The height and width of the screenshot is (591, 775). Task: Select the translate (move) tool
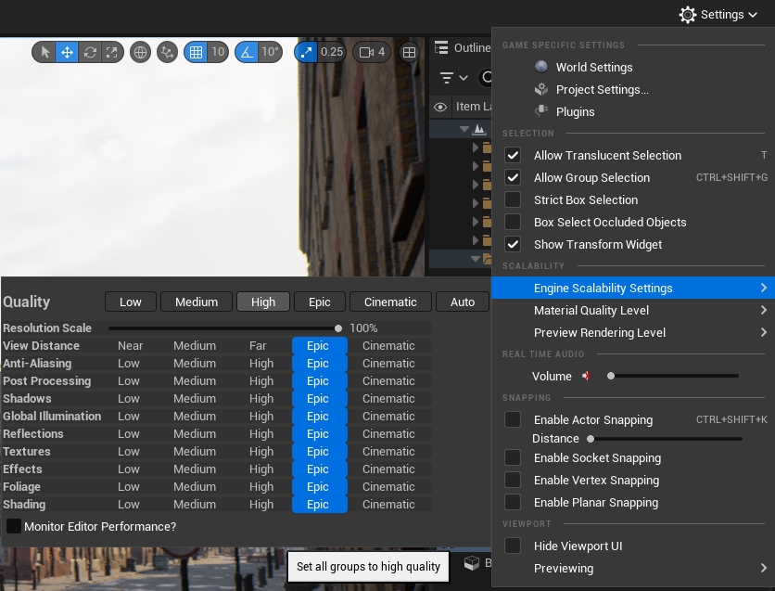pos(67,52)
